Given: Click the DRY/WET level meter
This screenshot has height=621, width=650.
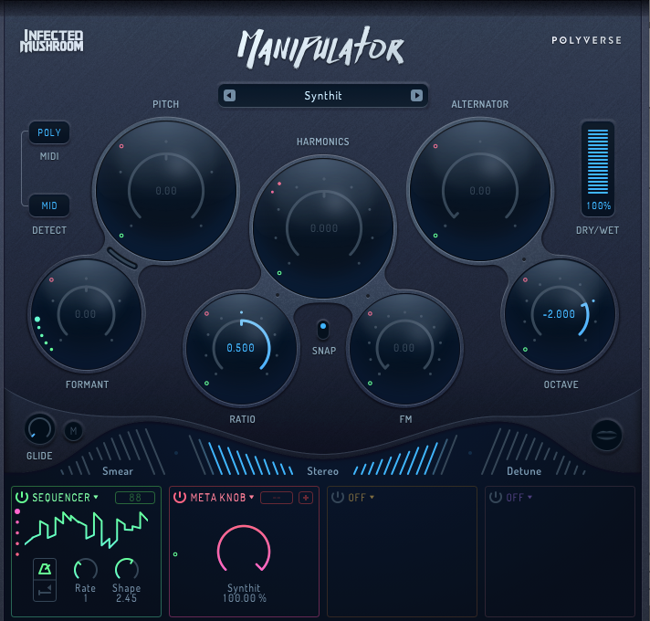Looking at the screenshot, I should 598,162.
